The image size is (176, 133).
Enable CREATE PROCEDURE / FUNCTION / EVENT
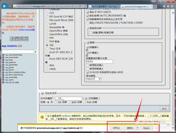(88, 23)
